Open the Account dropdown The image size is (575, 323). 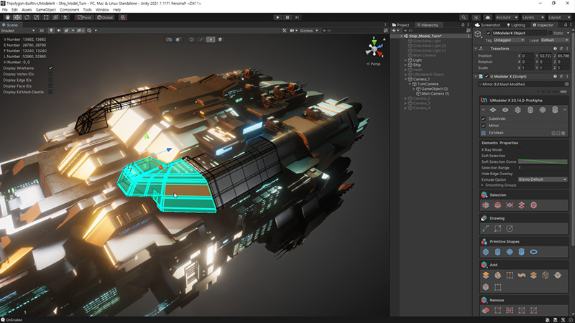(x=507, y=17)
